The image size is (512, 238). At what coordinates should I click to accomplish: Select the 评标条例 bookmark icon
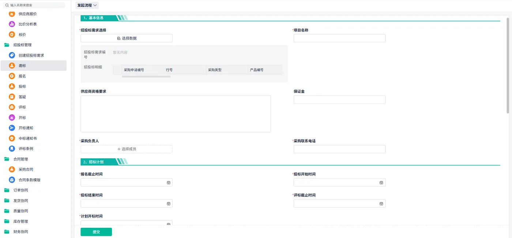[12, 149]
